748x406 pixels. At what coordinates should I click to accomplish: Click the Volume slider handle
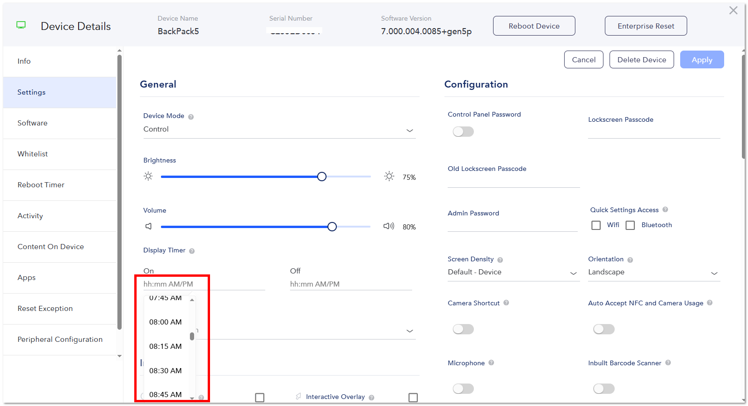coord(332,227)
